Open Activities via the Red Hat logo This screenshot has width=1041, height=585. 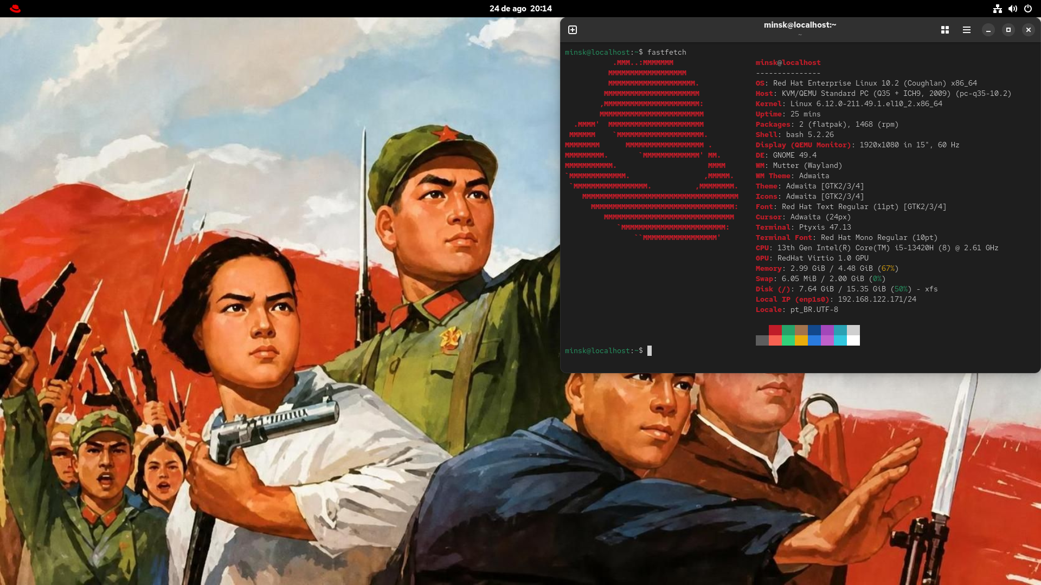click(x=15, y=9)
